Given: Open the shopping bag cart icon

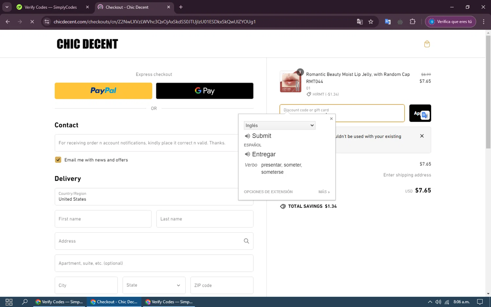Looking at the screenshot, I should pyautogui.click(x=427, y=44).
